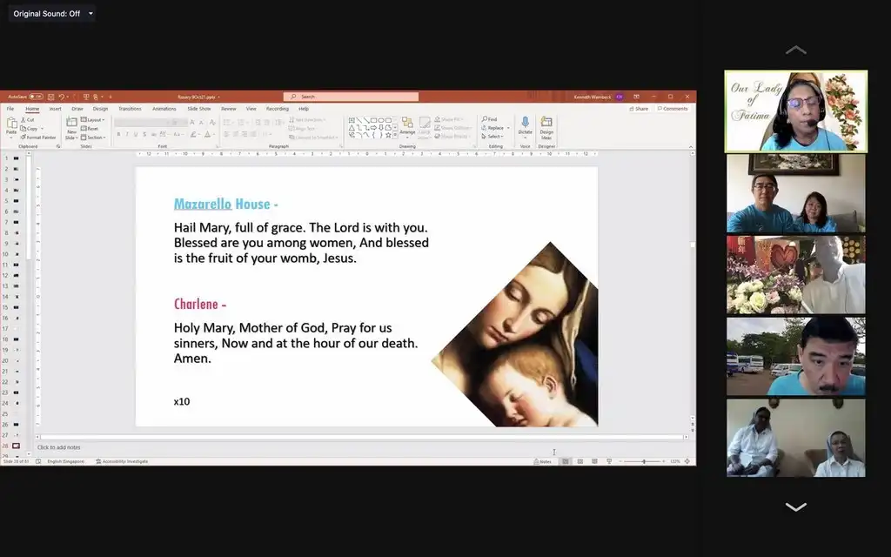Click the Undo arrow
The width and height of the screenshot is (891, 557).
coord(61,97)
